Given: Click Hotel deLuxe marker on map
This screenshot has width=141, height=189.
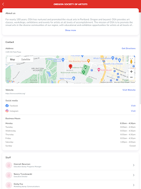Looking at the screenshot, I should pos(99,70).
